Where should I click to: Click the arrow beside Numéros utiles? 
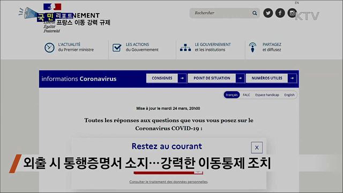pos(292,78)
